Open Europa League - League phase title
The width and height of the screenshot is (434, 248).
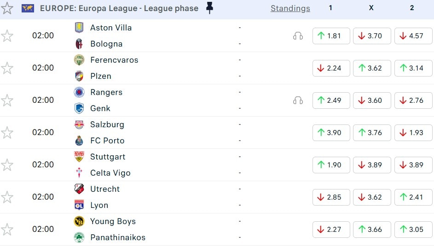pos(119,8)
